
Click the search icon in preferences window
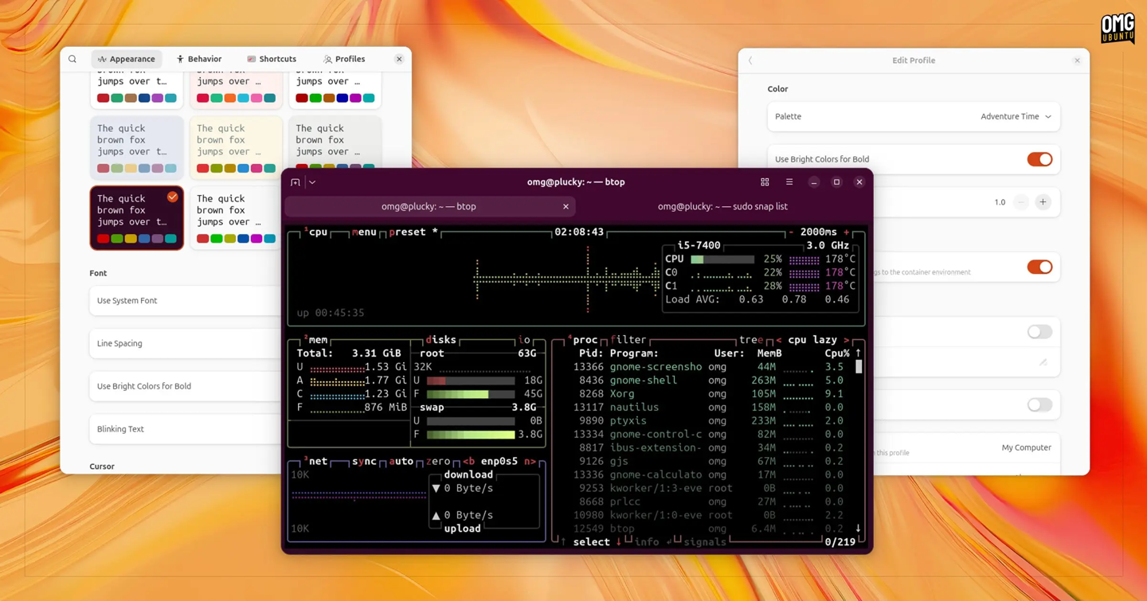click(x=72, y=59)
